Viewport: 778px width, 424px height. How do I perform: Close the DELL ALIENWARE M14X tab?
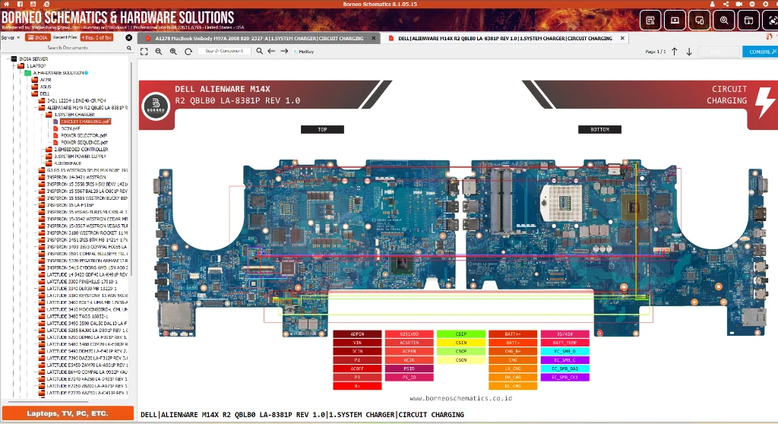point(622,38)
